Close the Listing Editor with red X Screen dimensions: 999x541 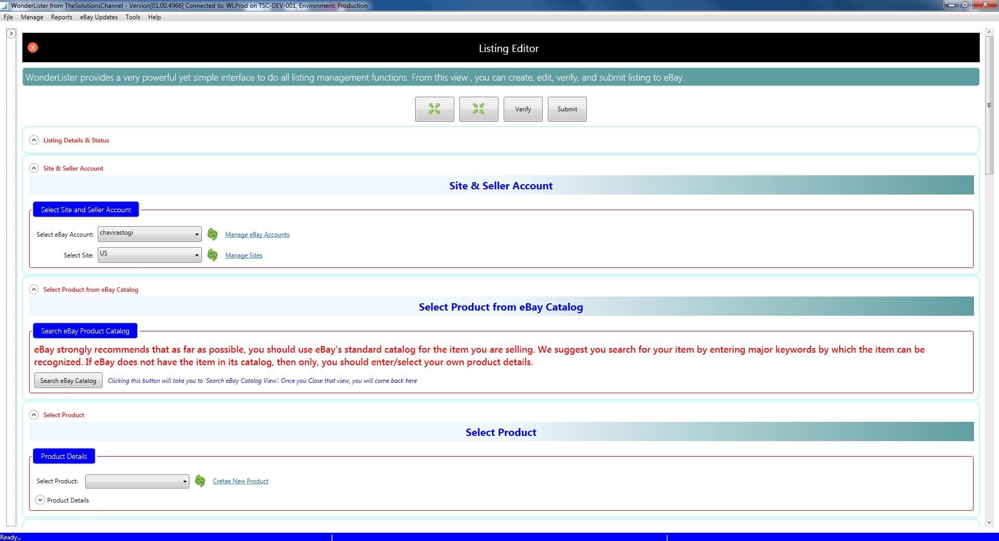coord(33,48)
